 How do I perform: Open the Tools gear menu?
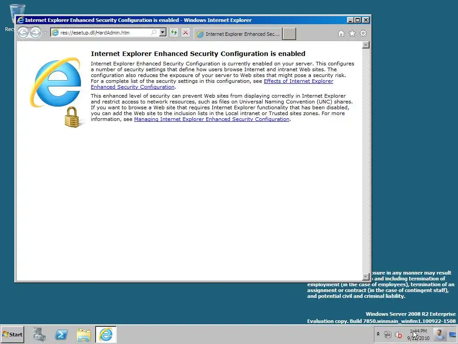tap(363, 33)
